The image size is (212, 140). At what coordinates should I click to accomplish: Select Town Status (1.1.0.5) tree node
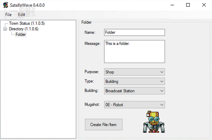[x=27, y=23]
